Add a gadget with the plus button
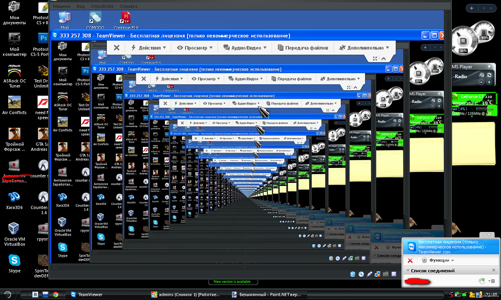This screenshot has width=501, height=300. (472, 8)
